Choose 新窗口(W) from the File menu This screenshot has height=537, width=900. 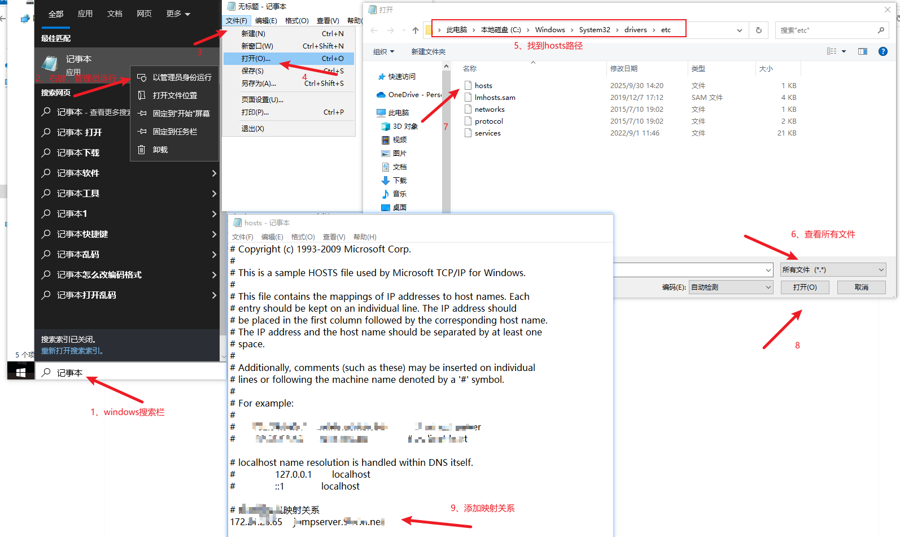289,46
